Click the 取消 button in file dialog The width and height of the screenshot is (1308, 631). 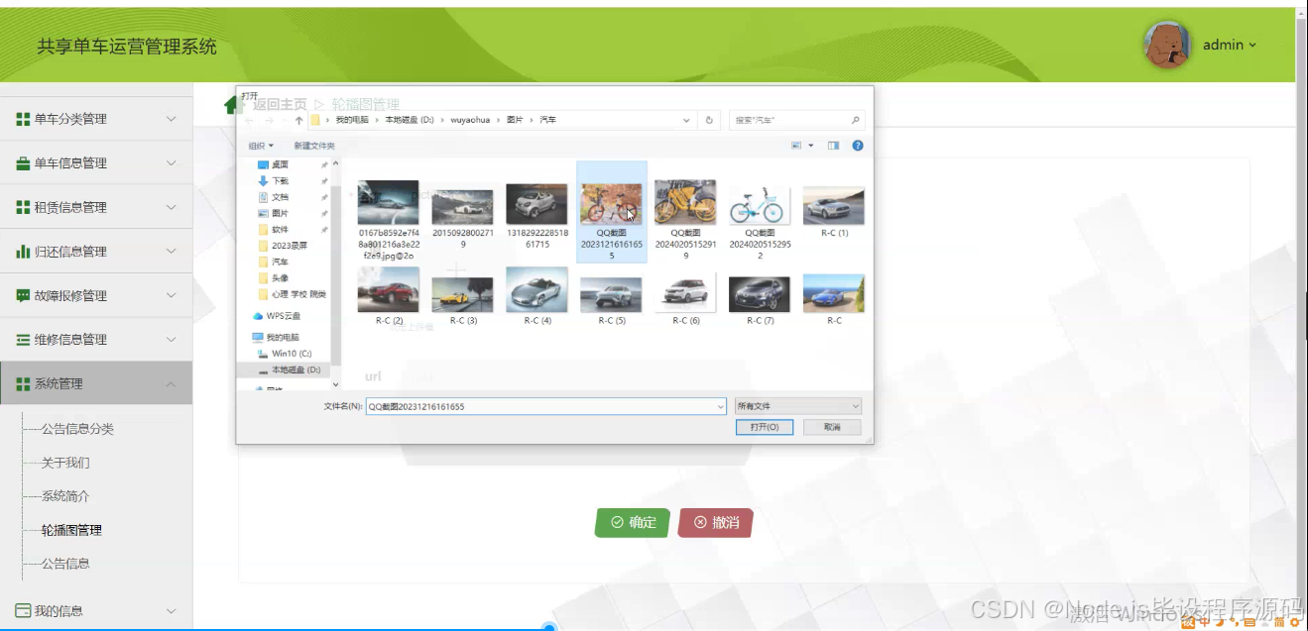click(831, 427)
